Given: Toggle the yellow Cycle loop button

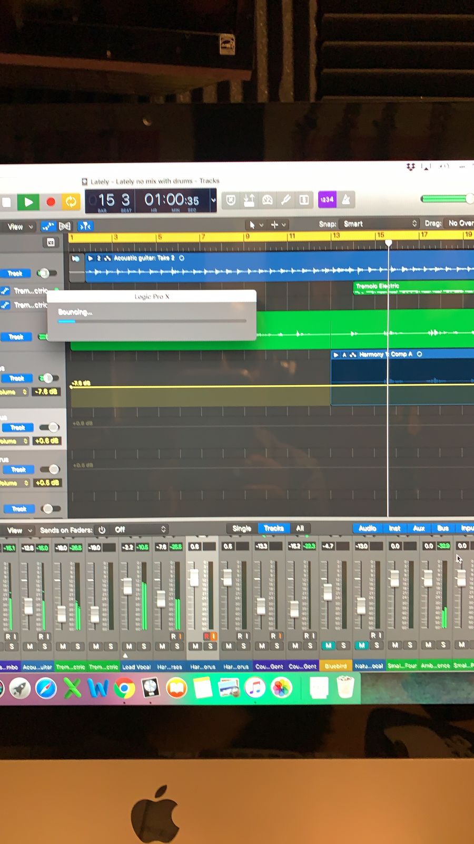Looking at the screenshot, I should pos(71,201).
